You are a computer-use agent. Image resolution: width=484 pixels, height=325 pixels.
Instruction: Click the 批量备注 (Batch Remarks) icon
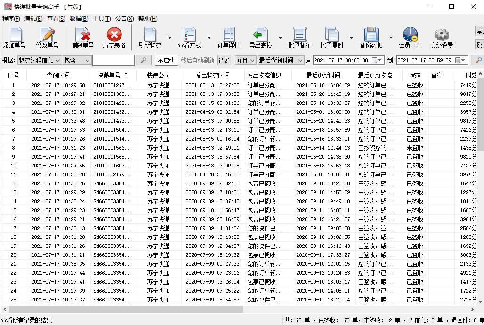[298, 37]
